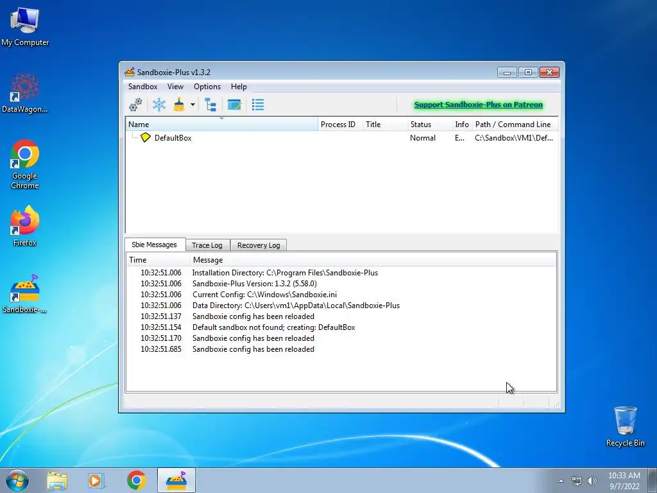Click the Sandboxie-Plus title bar icon

point(130,72)
